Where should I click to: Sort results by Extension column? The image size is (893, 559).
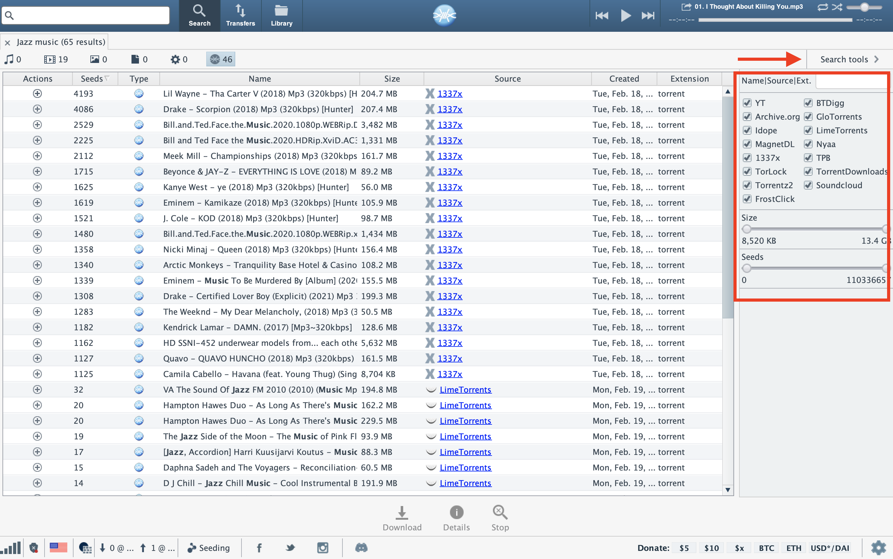[x=689, y=79]
